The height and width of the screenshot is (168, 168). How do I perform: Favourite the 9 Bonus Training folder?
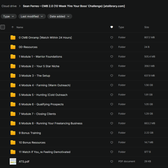point(112,133)
